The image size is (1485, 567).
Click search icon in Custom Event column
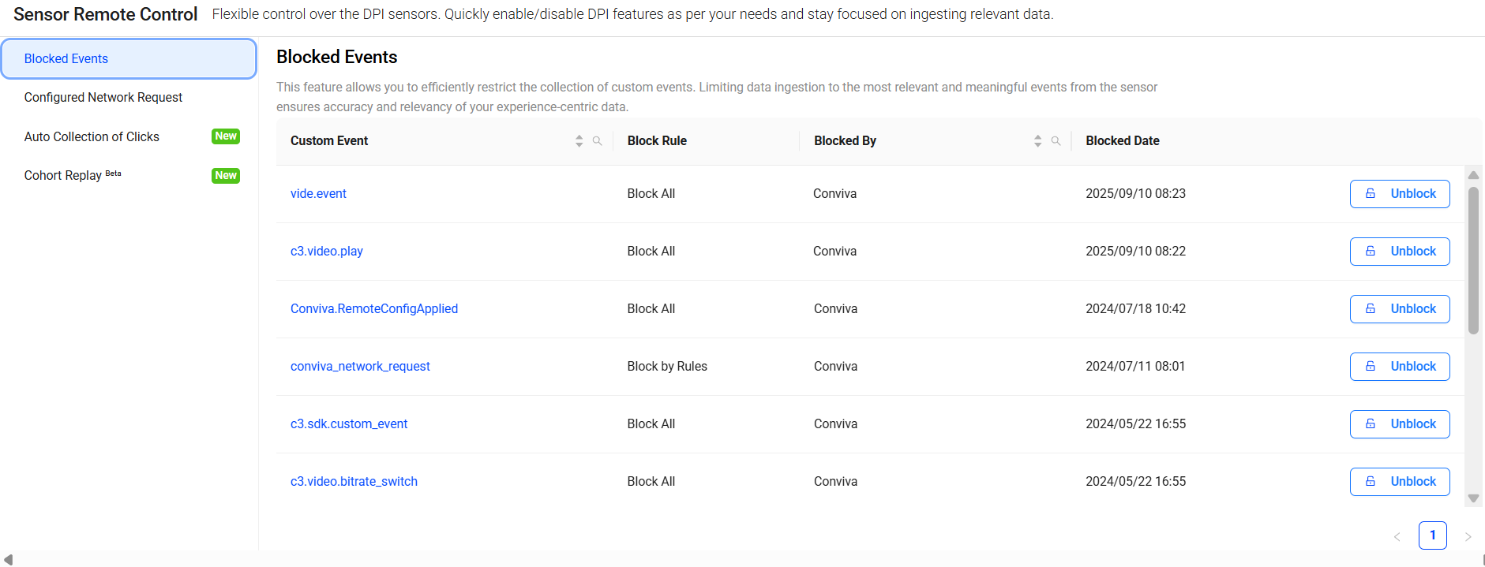(x=598, y=141)
